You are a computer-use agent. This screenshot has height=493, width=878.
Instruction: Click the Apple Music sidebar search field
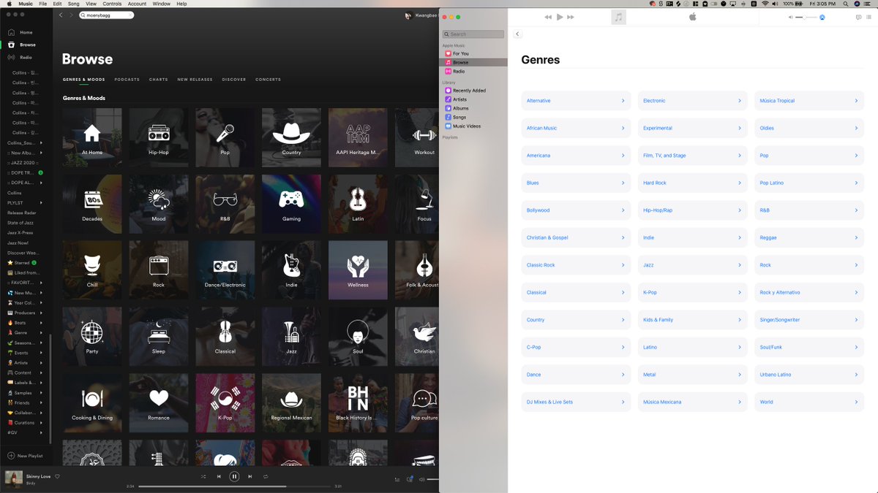pos(473,34)
